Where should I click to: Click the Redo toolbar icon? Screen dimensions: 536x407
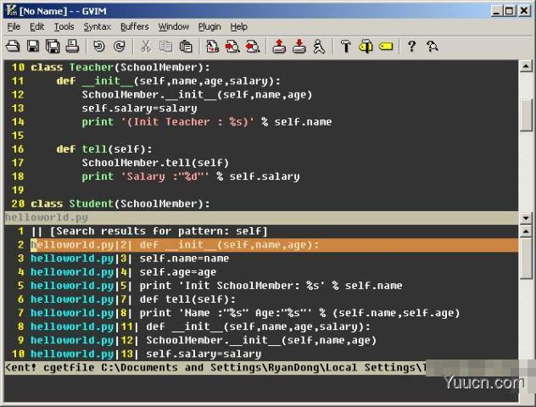click(x=120, y=46)
